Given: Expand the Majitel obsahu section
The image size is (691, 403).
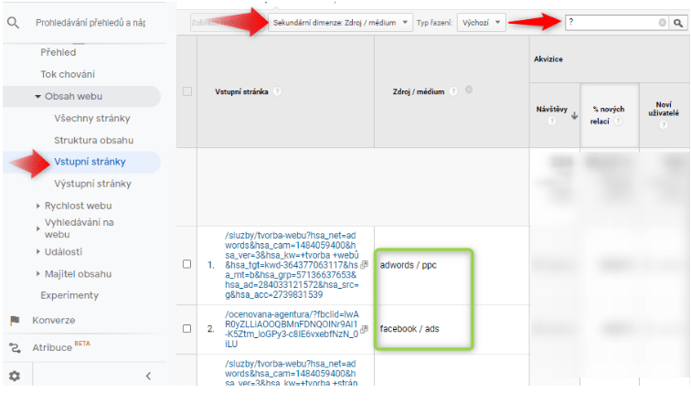Looking at the screenshot, I should tap(37, 274).
